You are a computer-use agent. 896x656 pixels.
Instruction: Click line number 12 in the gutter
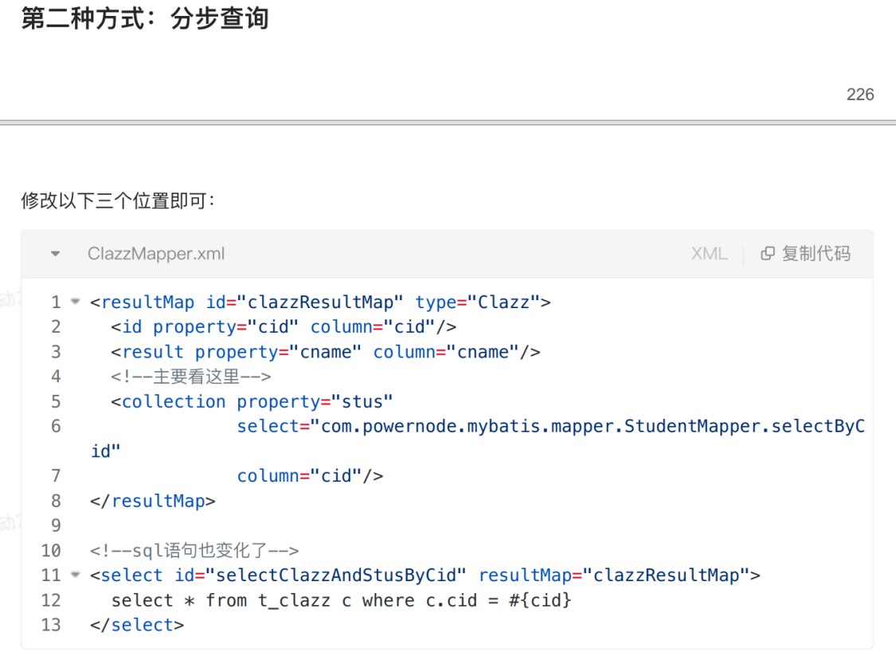click(x=51, y=600)
